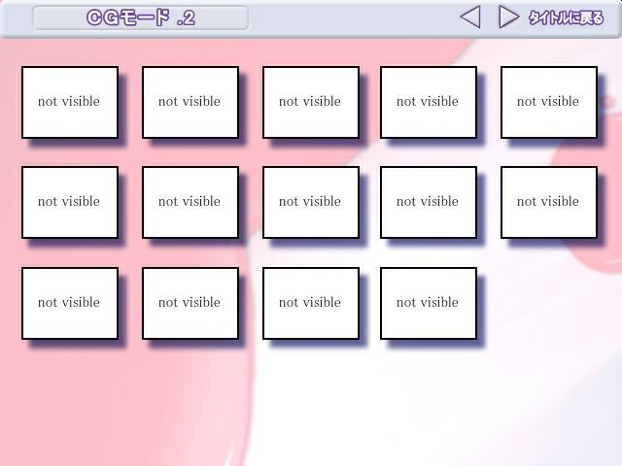Open first thumbnail in the middle row
Screen dimensions: 622x466
70,202
